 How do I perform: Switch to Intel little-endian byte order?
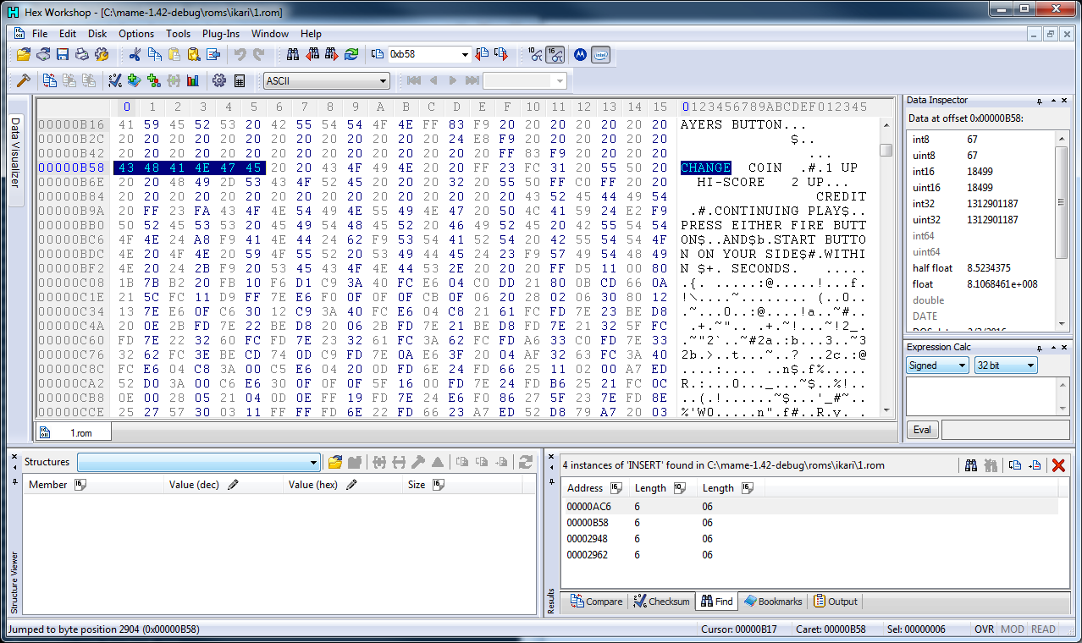[x=600, y=55]
